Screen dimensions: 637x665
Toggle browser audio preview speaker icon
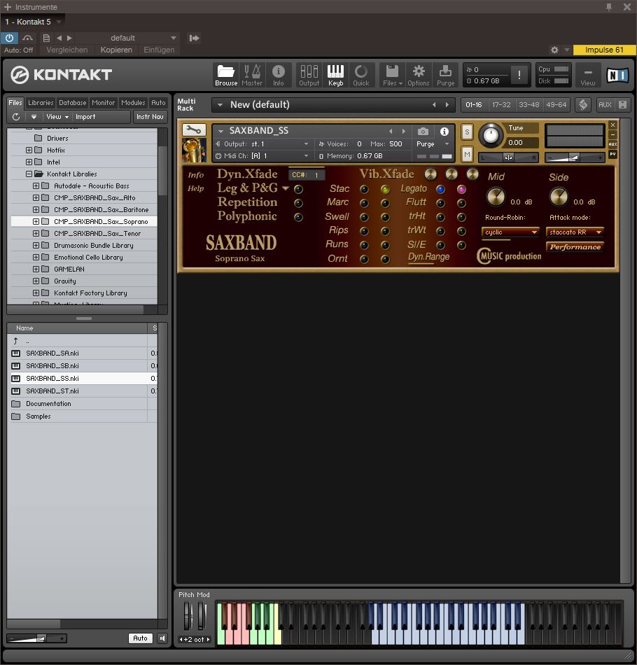coord(162,638)
